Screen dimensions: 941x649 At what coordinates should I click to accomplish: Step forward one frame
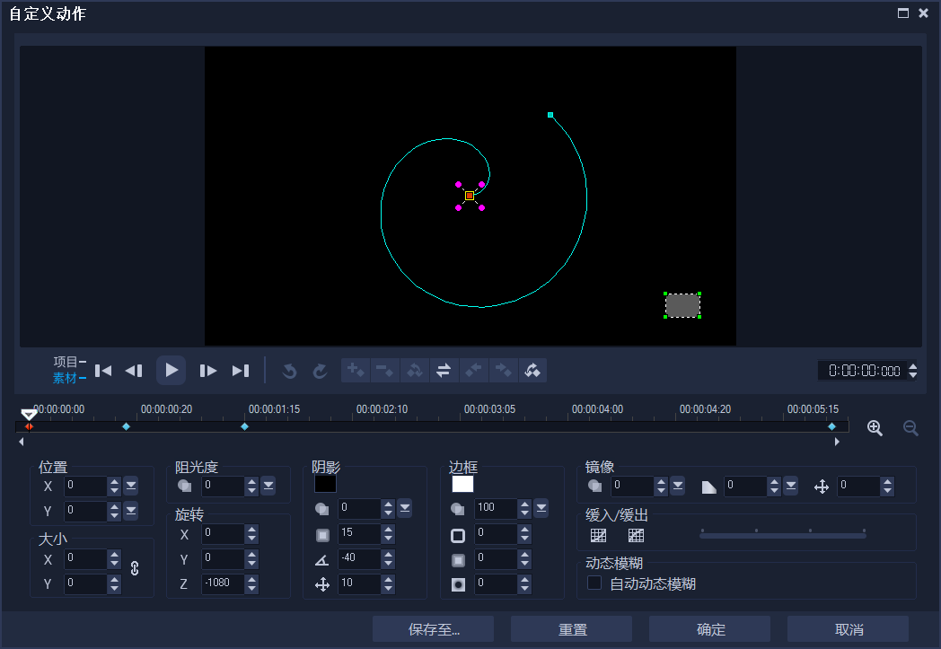tap(207, 371)
